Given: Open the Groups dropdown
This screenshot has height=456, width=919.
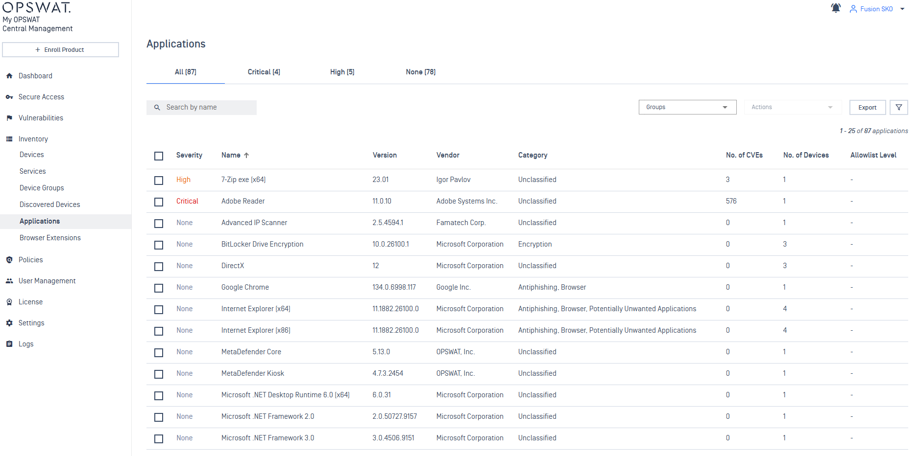Looking at the screenshot, I should tap(687, 107).
